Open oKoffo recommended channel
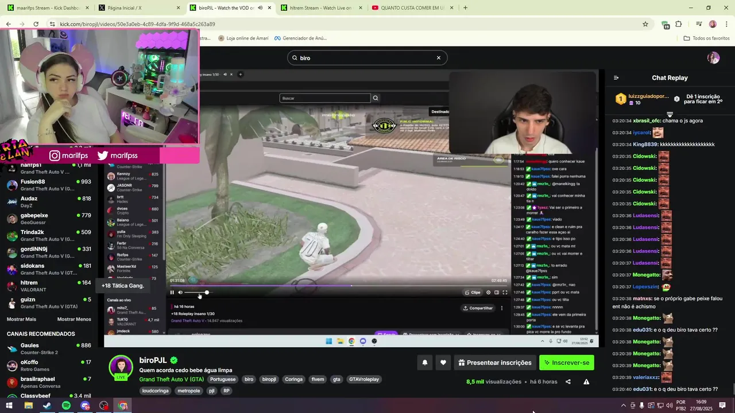Screen dimensions: 735x413 tap(48, 365)
